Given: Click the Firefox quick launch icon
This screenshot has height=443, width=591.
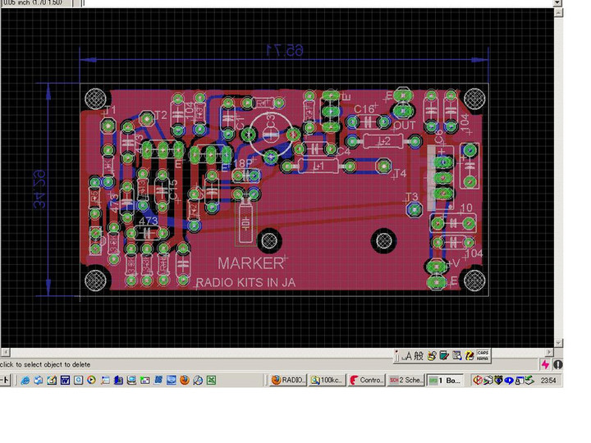Looking at the screenshot, I should (185, 381).
